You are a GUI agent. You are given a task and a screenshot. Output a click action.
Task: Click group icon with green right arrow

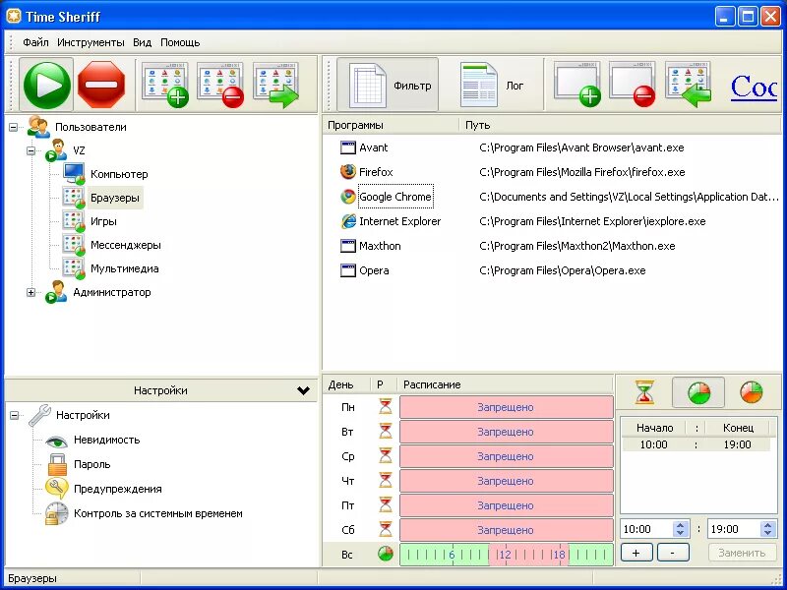point(276,85)
